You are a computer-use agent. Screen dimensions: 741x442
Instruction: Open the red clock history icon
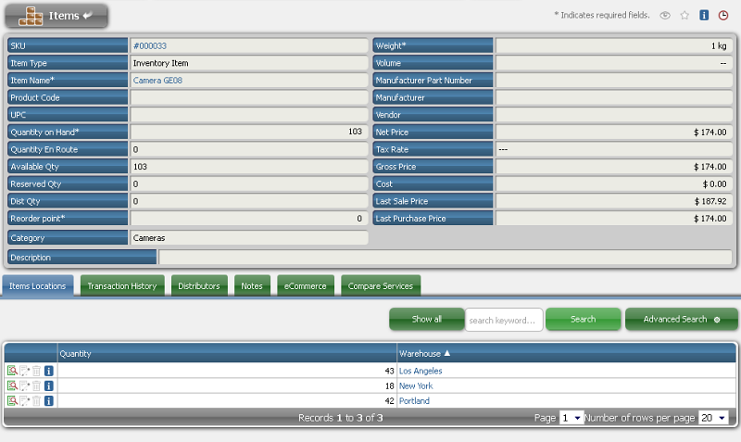723,16
